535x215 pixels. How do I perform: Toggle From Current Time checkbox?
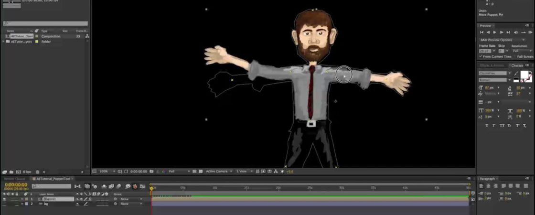tap(481, 57)
